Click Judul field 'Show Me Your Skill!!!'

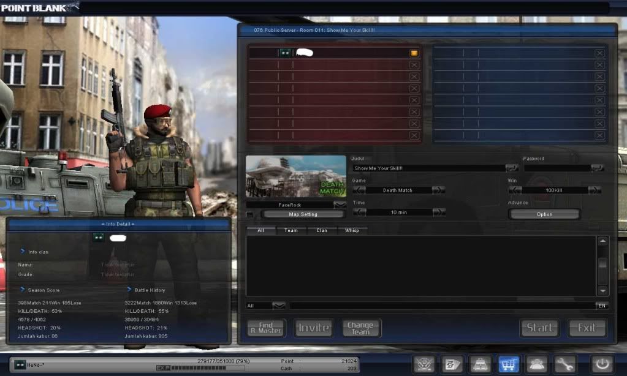click(x=428, y=168)
